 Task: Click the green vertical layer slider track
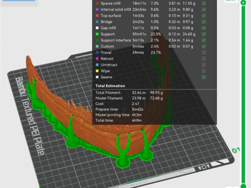coord(243,94)
